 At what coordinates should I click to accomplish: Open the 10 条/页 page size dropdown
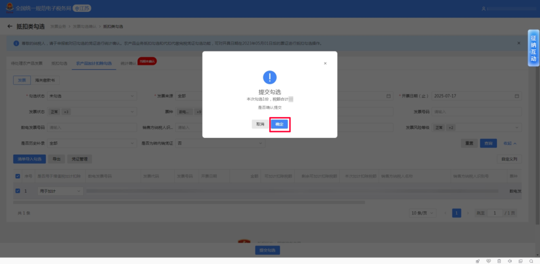coord(422,213)
